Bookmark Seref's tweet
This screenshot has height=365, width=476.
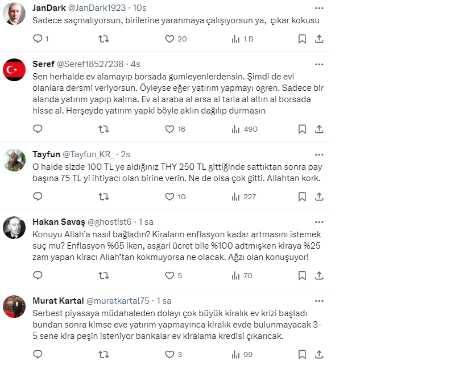tap(302, 129)
